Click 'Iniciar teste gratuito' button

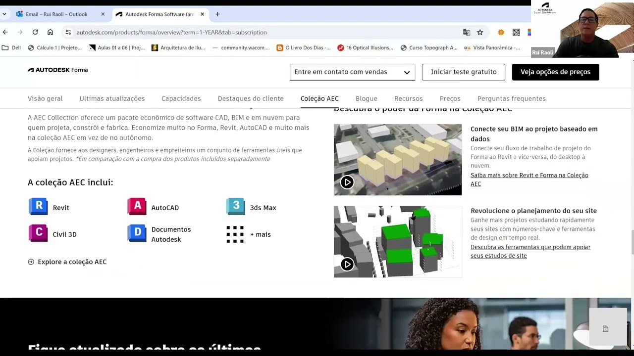464,72
